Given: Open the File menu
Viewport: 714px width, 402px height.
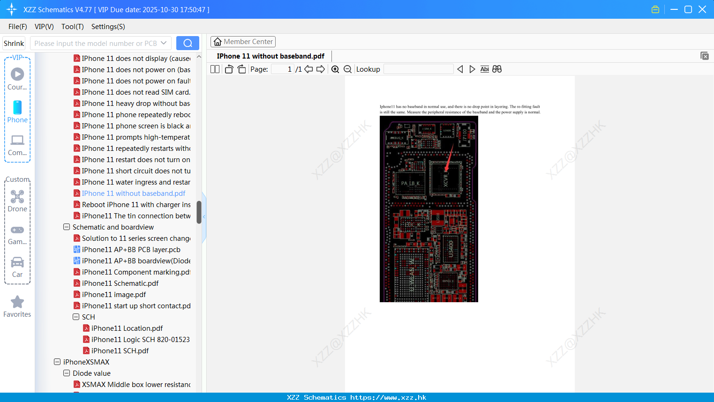Looking at the screenshot, I should coord(18,27).
